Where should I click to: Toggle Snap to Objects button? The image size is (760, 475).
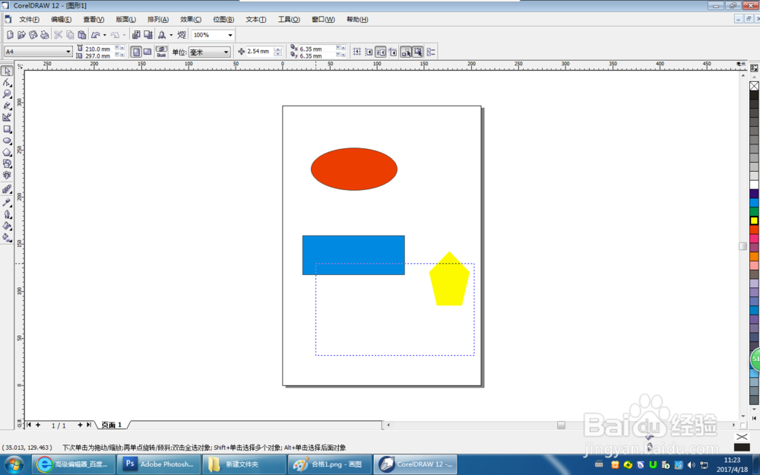click(381, 52)
